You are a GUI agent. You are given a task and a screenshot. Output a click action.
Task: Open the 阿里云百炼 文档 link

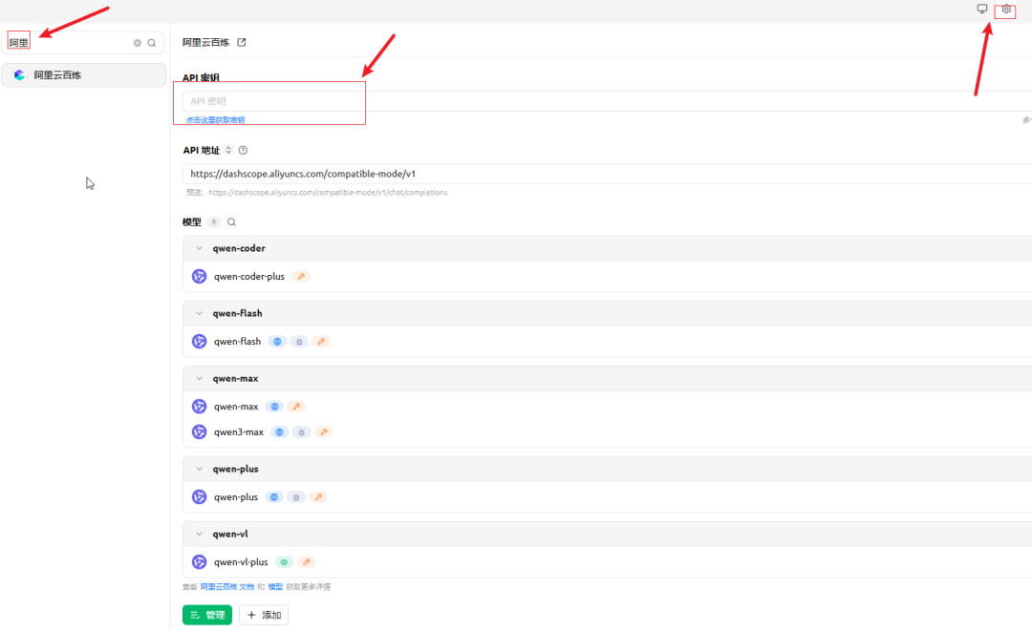pos(227,587)
